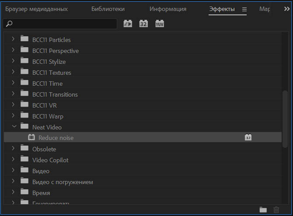Open the partially visible Мар tab

point(265,9)
